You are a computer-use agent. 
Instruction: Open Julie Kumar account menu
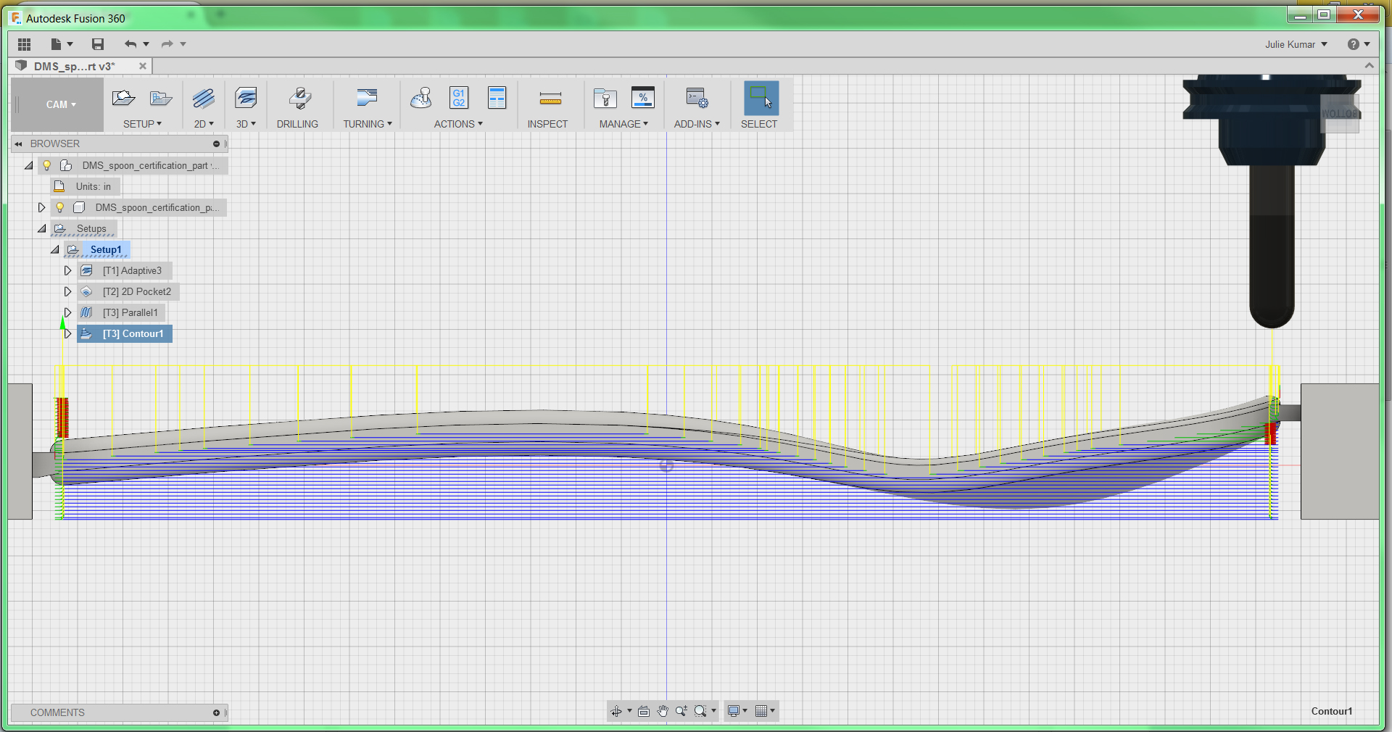pos(1296,44)
